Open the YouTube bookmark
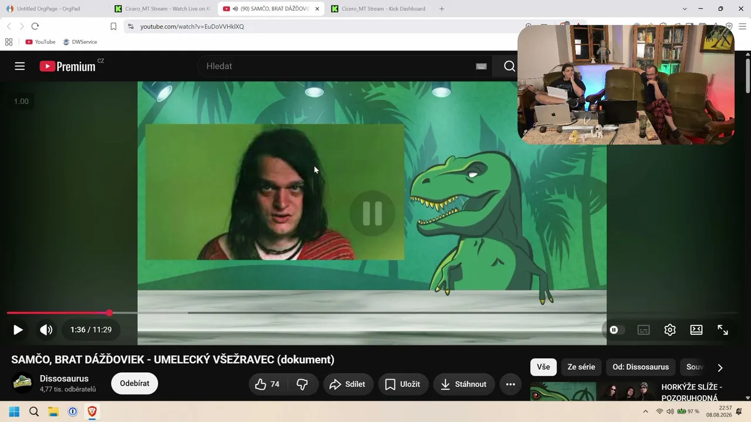751x422 pixels. [x=40, y=42]
